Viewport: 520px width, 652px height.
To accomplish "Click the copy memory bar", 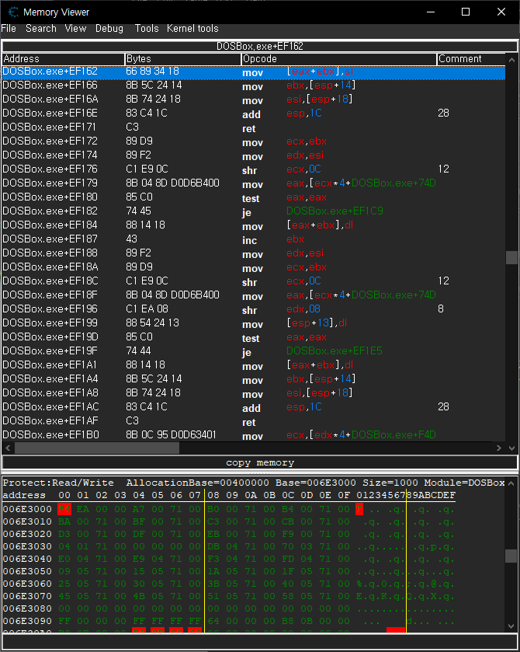I will click(x=260, y=463).
